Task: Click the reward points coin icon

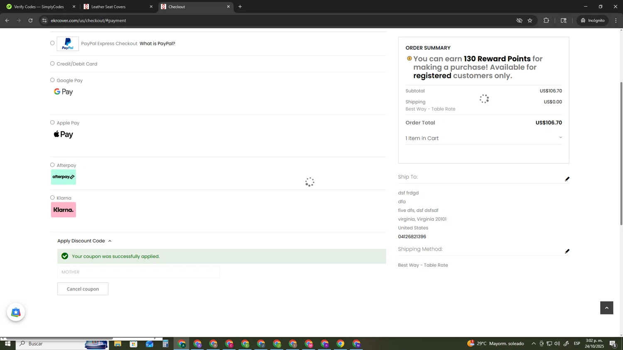Action: [x=409, y=58]
